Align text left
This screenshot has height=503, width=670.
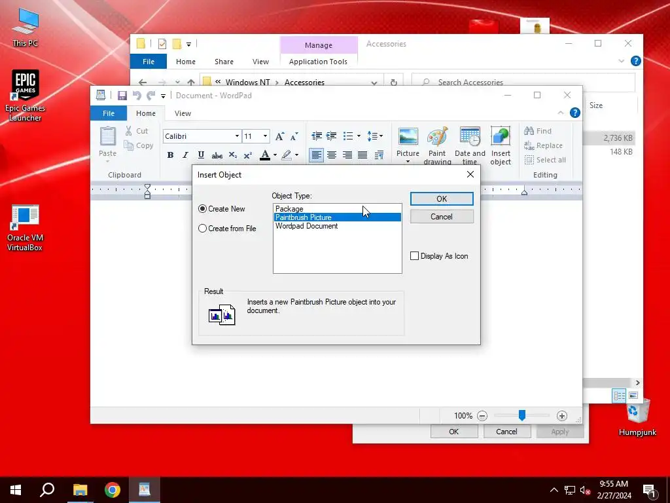[x=316, y=155]
